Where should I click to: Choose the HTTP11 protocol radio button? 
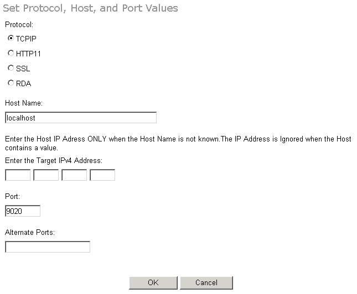11,54
